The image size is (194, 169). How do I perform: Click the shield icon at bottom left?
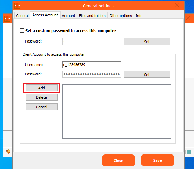tap(8, 152)
